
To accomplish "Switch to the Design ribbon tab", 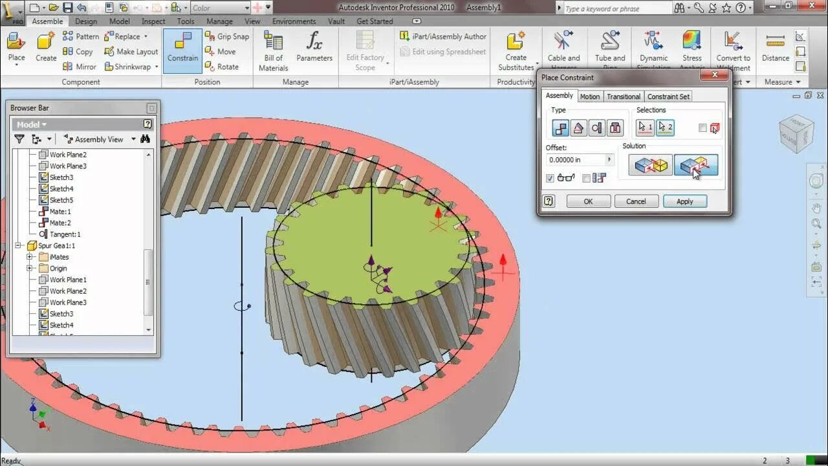I will coord(86,21).
